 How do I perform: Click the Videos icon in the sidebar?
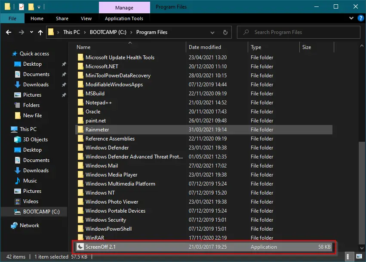[18, 201]
